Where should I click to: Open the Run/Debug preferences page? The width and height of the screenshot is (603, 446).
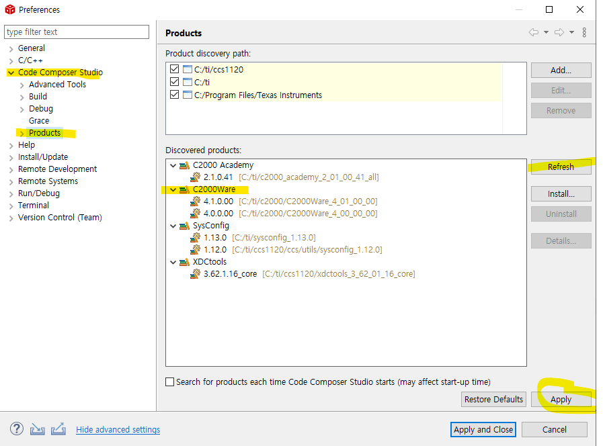[39, 193]
